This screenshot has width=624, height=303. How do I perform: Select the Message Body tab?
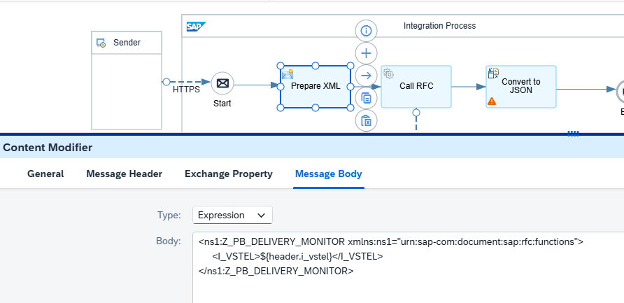pos(329,174)
